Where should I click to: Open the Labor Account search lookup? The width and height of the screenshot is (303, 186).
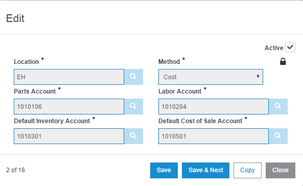[278, 106]
